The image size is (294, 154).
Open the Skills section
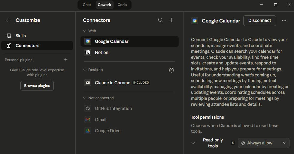click(37, 36)
